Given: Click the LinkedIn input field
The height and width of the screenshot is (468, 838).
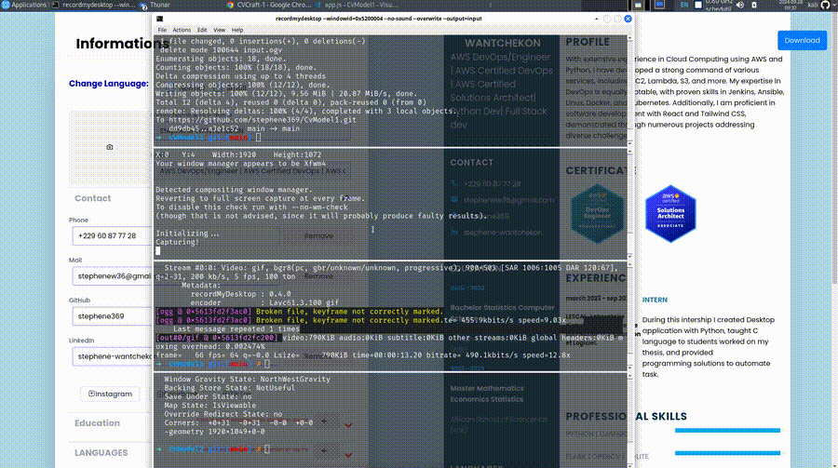Looking at the screenshot, I should pos(112,356).
